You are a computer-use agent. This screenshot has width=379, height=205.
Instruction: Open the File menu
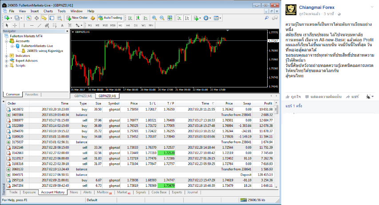click(x=12, y=11)
